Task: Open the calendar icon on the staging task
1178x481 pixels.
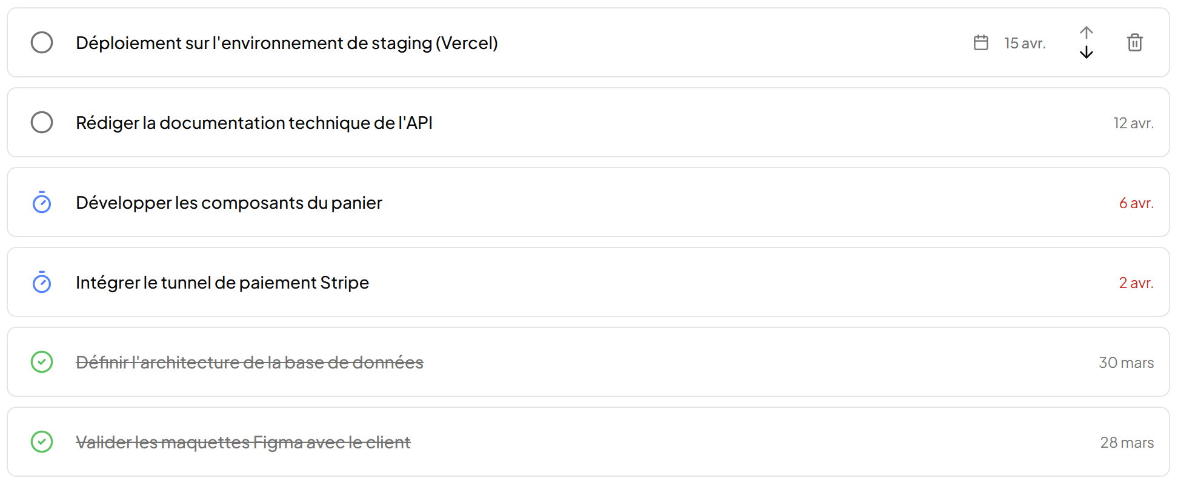Action: [980, 42]
